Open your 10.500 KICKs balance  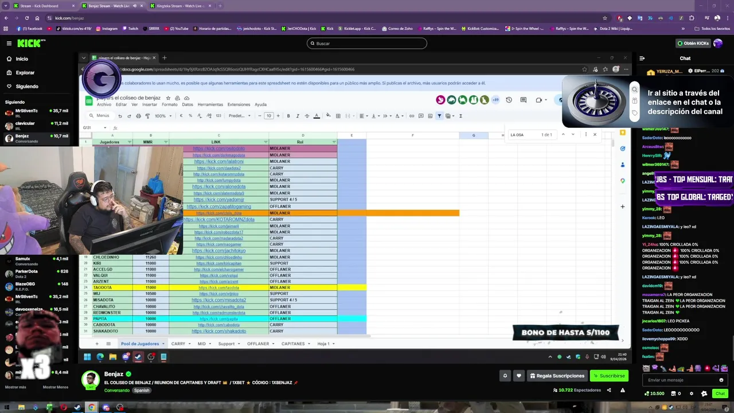click(x=654, y=393)
